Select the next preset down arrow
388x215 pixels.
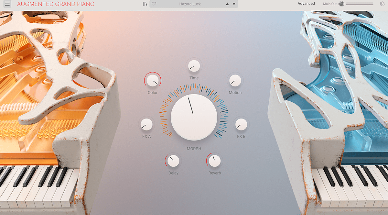[x=234, y=4]
